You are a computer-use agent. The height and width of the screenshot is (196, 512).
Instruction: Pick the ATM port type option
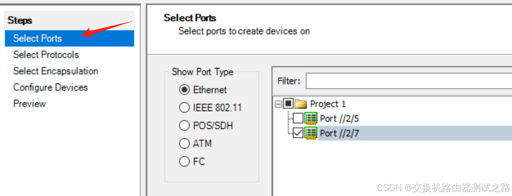coord(184,144)
